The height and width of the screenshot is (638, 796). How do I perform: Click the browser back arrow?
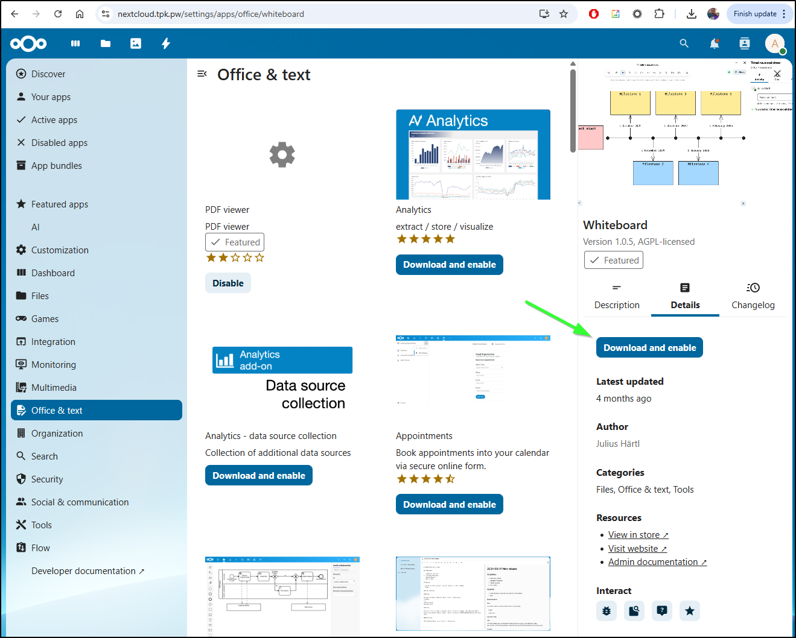(x=14, y=14)
